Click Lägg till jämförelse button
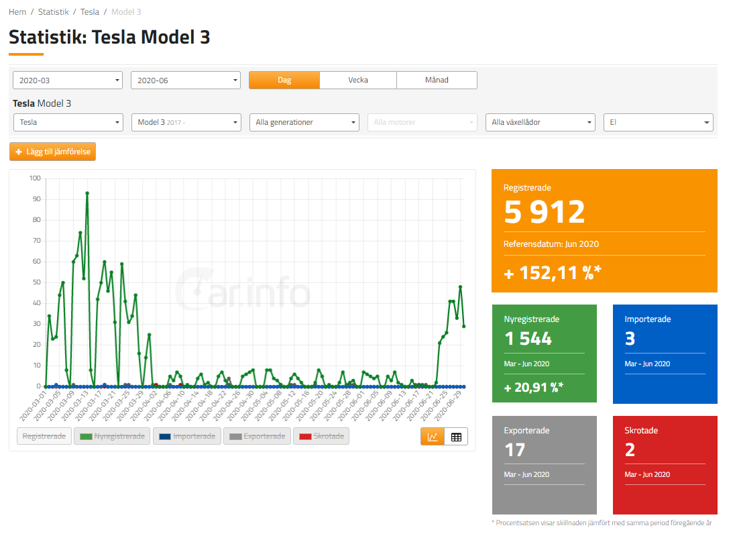 point(52,152)
